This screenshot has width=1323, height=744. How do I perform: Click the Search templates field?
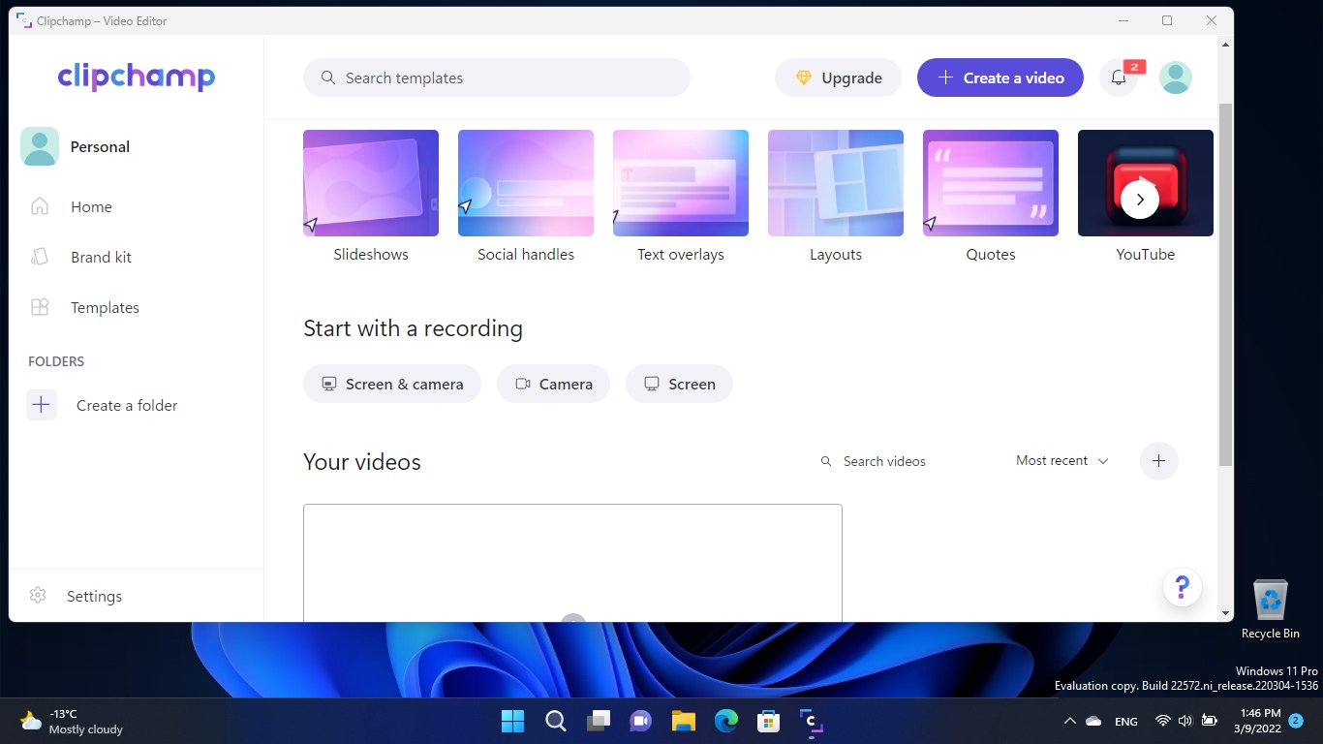coord(497,77)
